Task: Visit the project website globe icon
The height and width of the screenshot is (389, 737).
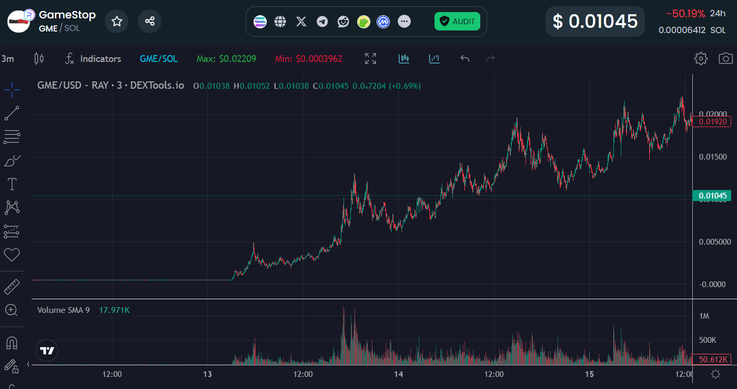Action: (280, 22)
